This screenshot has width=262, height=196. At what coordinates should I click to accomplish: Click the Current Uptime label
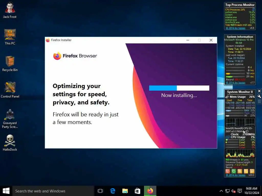[x=235, y=64]
